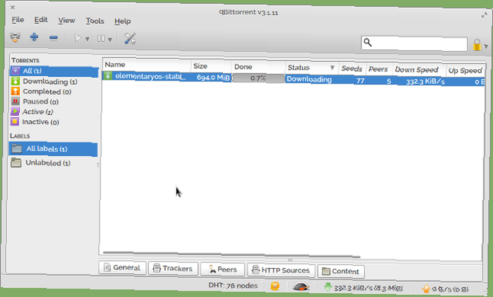Click the upload speed indicator in status bar
The width and height of the screenshot is (493, 297).
(x=445, y=289)
